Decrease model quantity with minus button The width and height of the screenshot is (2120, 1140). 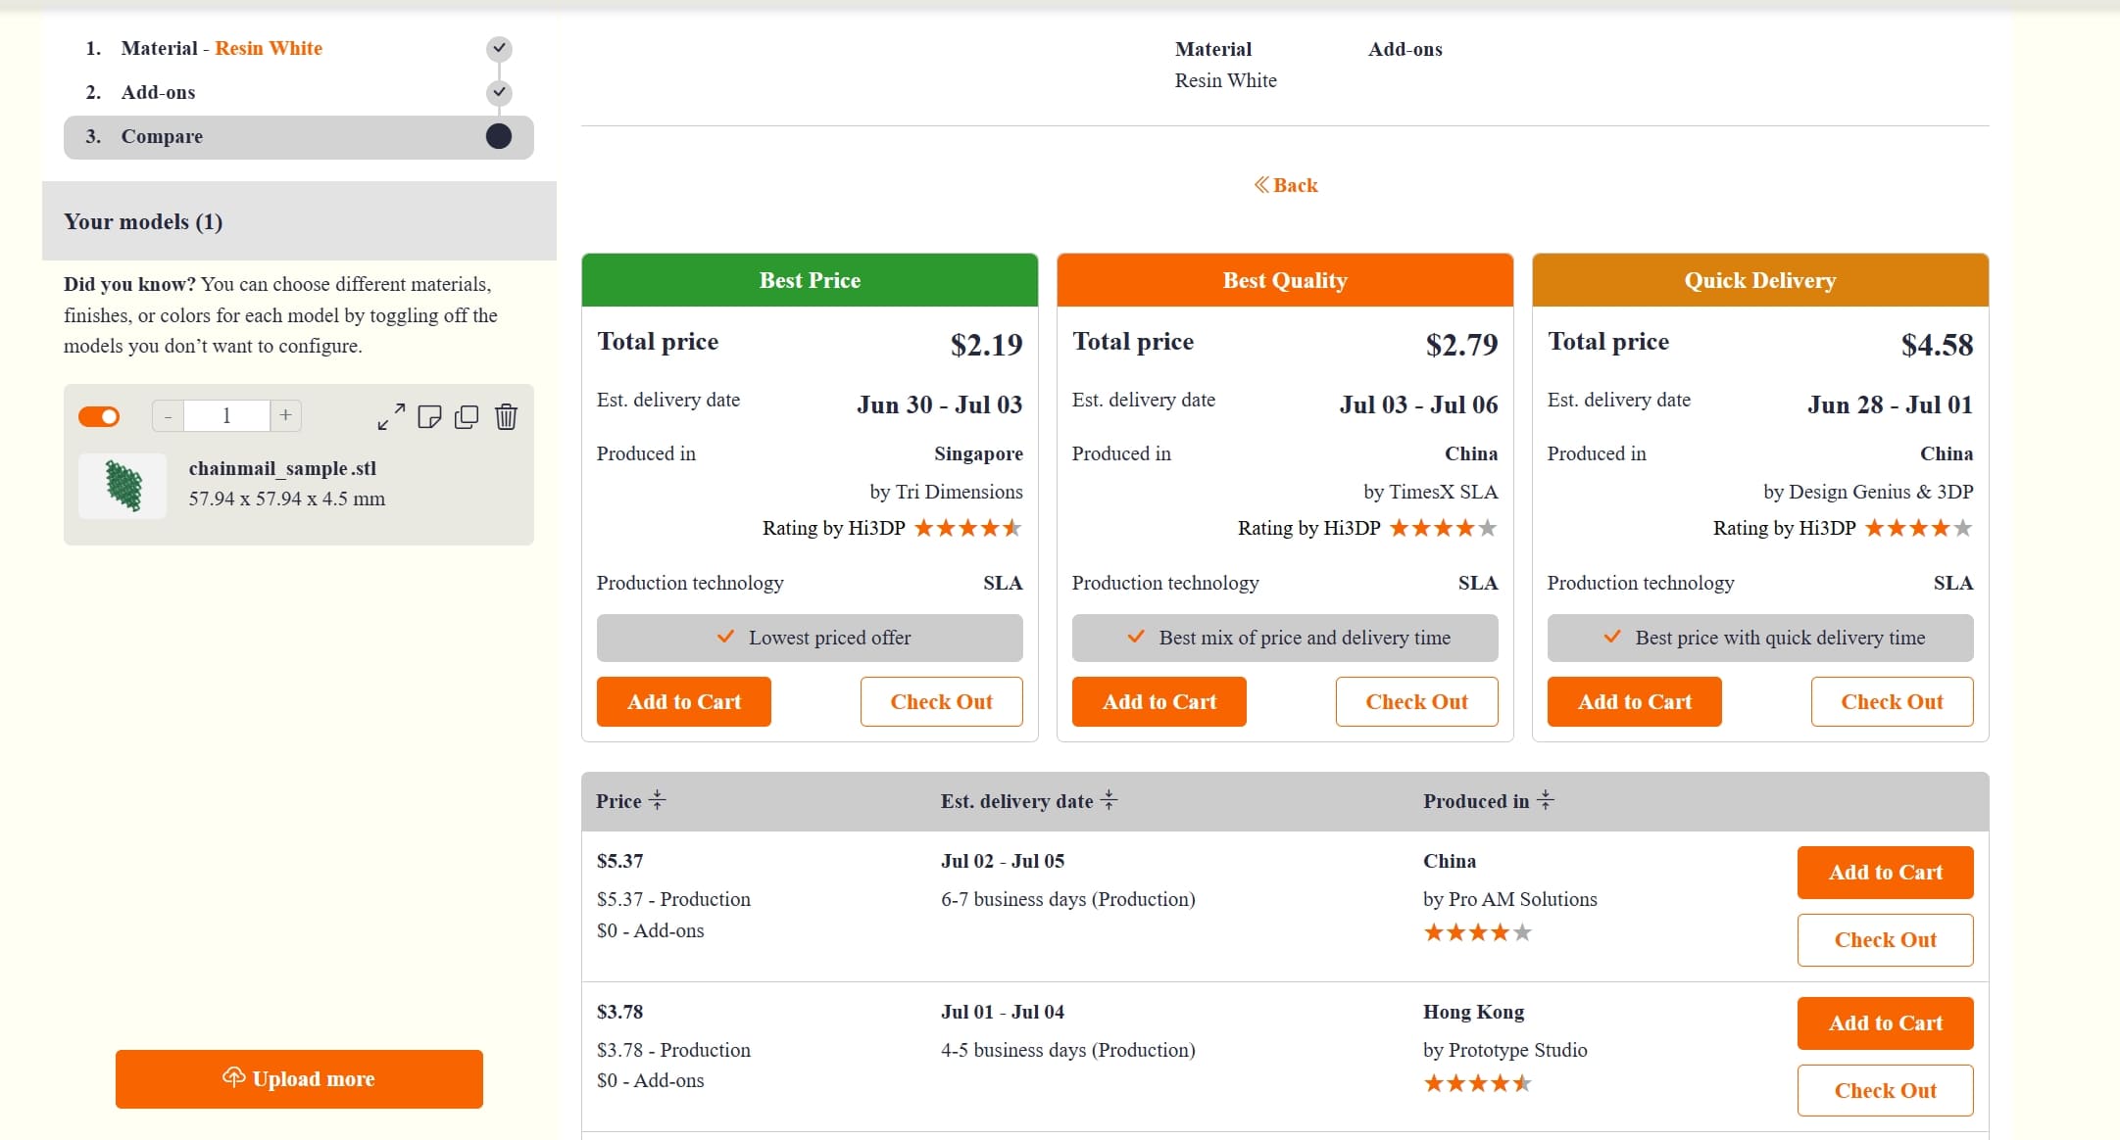(168, 416)
